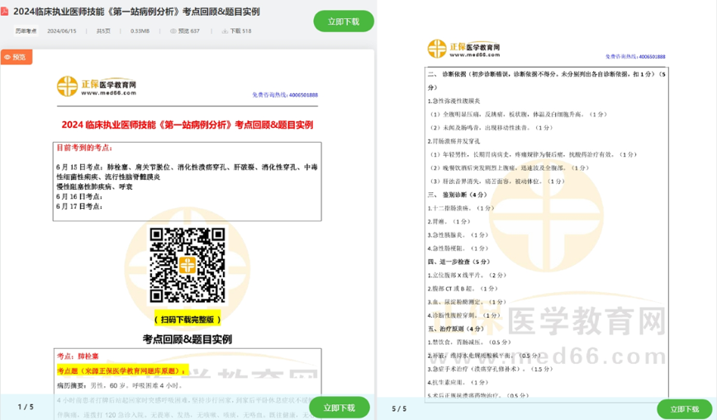Image resolution: width=717 pixels, height=420 pixels.
Task: Click hotline number 4006501888 on cover page
Action: pyautogui.click(x=297, y=95)
